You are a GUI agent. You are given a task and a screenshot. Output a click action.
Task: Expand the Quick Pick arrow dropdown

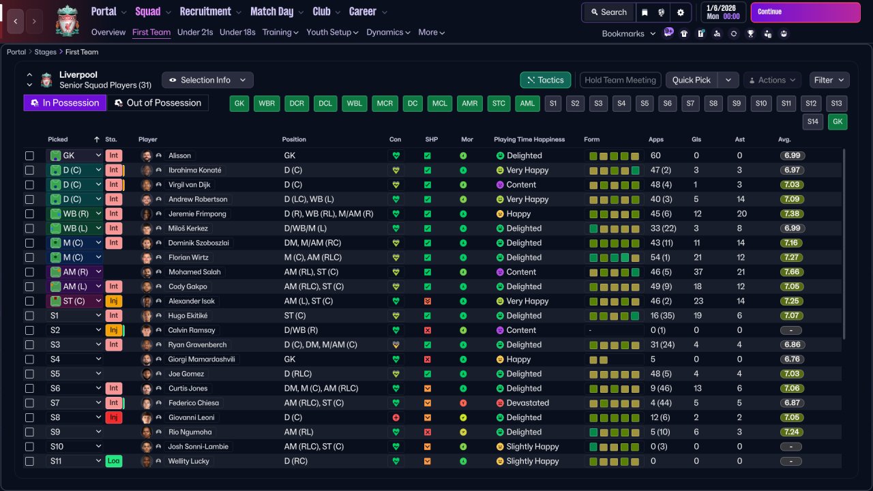pyautogui.click(x=728, y=80)
